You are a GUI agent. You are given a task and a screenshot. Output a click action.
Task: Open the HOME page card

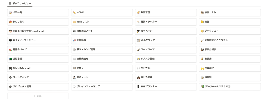[102, 13]
